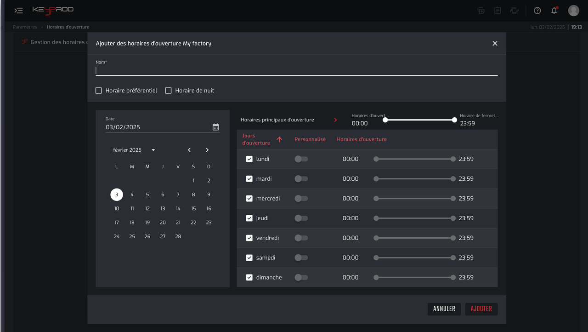Image resolution: width=588 pixels, height=332 pixels.
Task: Open the user avatar menu
Action: [573, 11]
